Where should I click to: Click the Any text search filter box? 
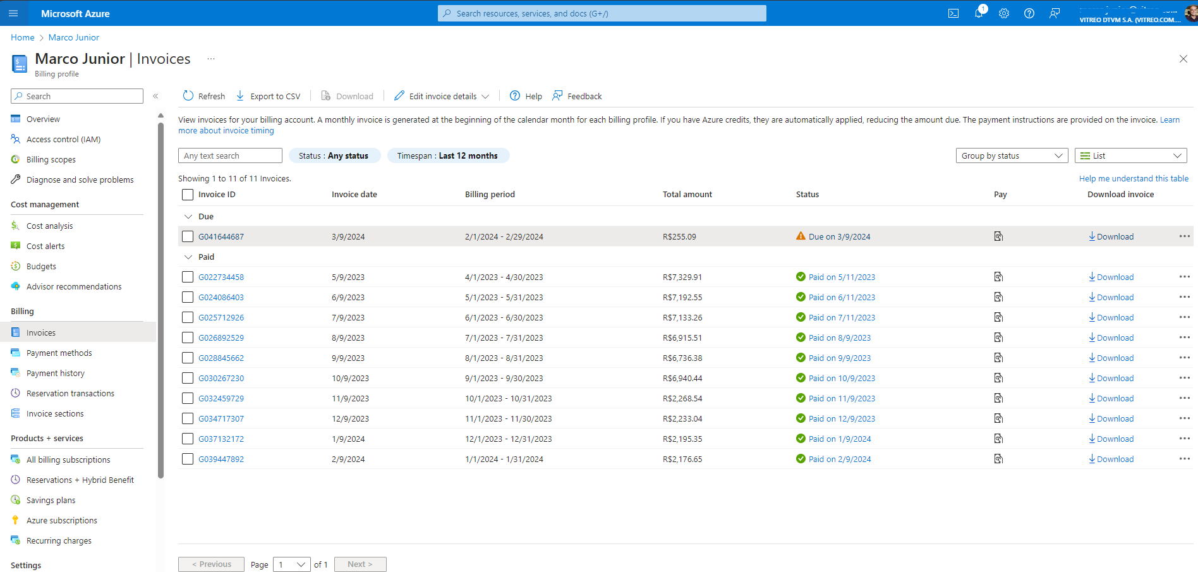[x=230, y=155]
